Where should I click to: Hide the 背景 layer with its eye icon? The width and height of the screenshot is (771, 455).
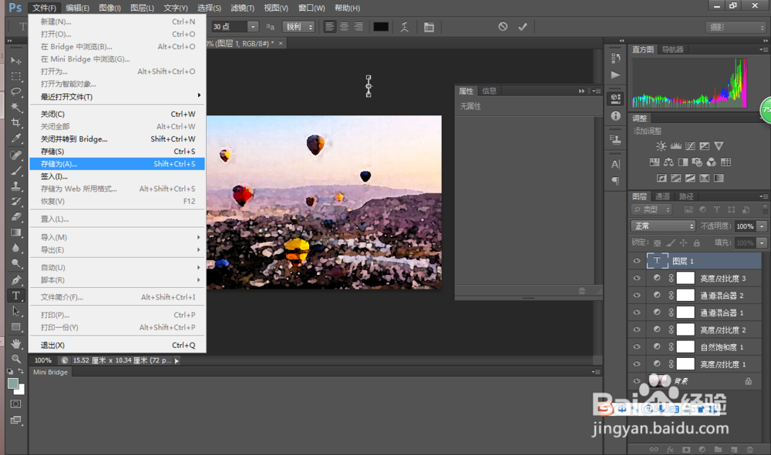(x=637, y=381)
